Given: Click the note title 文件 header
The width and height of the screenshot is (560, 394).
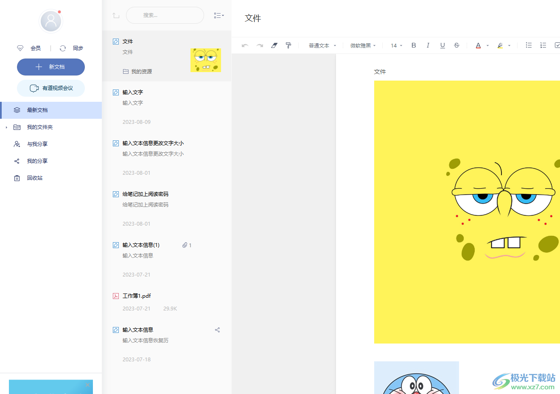Looking at the screenshot, I should pos(253,18).
